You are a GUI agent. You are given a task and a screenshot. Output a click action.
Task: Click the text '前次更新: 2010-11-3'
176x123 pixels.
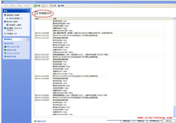tap(14, 28)
